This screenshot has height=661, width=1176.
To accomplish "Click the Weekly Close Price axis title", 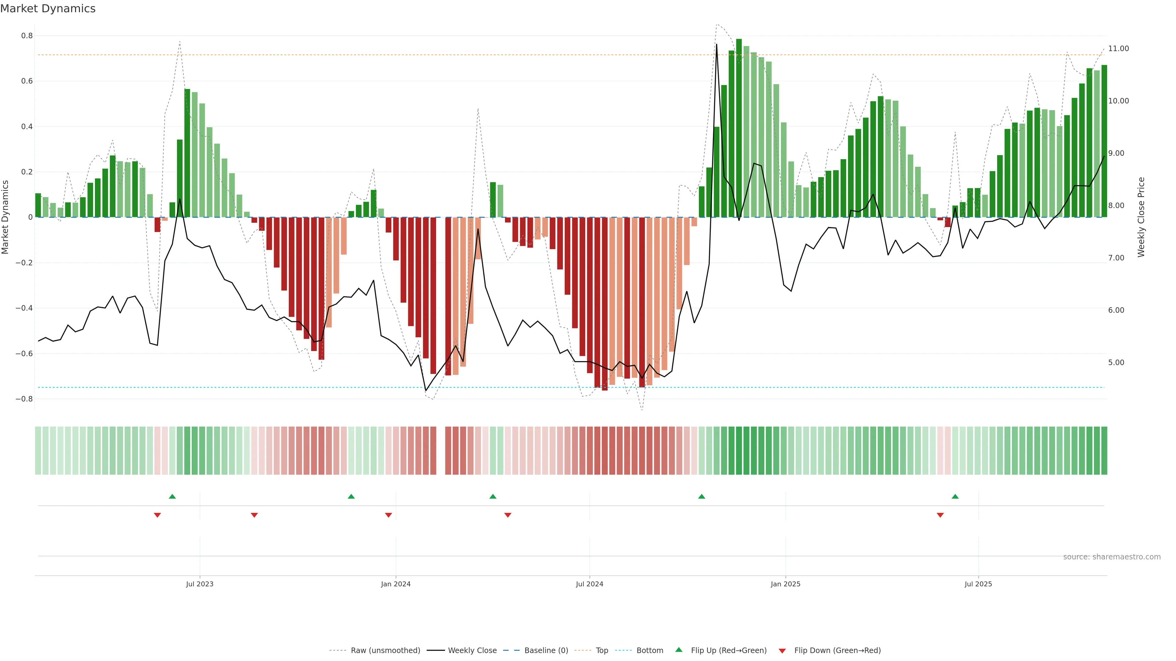I will click(x=1141, y=217).
